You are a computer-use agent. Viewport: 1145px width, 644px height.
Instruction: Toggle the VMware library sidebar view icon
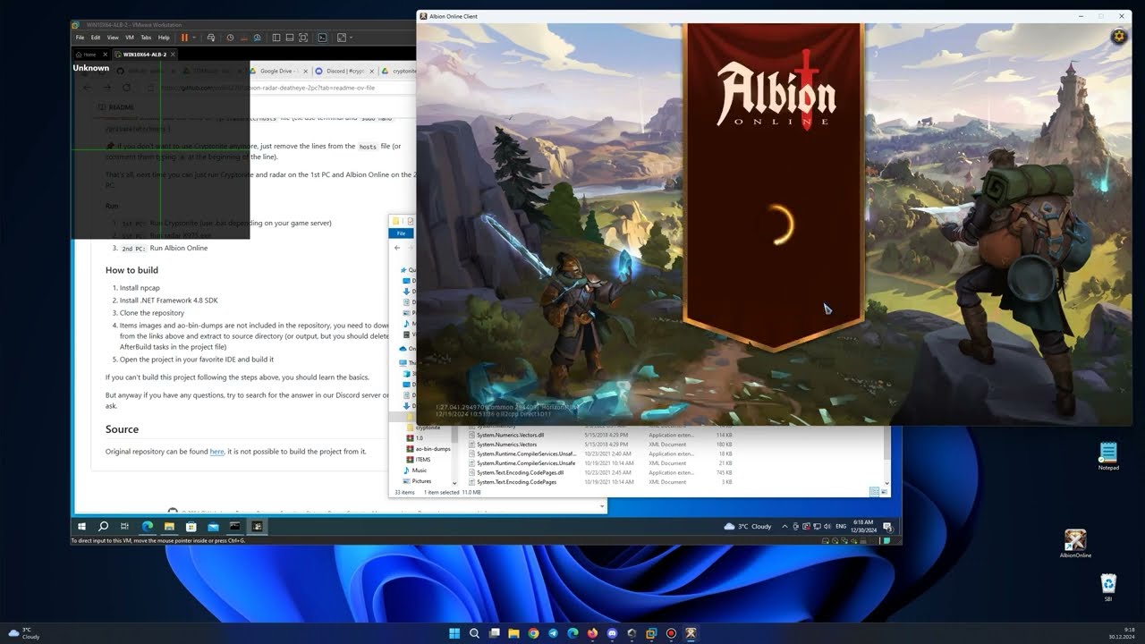coord(276,38)
